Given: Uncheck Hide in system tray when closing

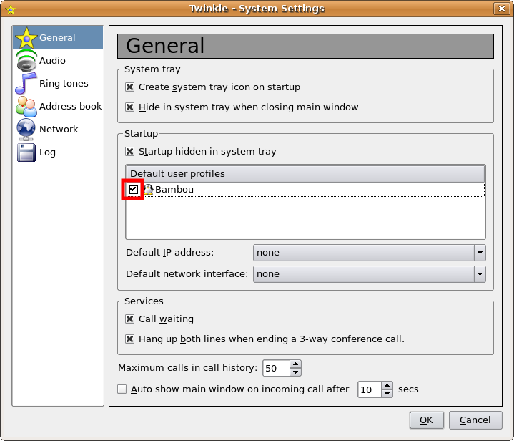Looking at the screenshot, I should pyautogui.click(x=130, y=107).
